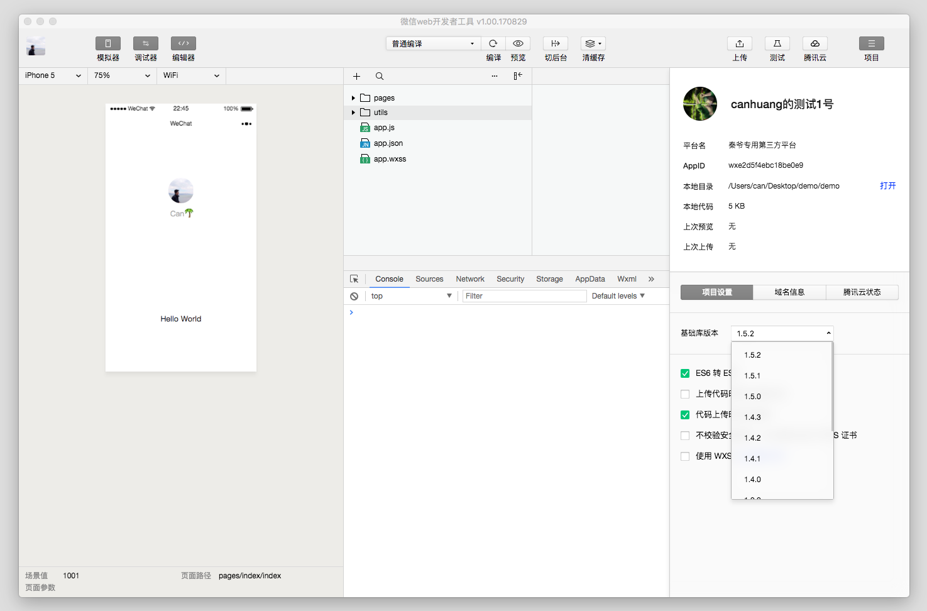Viewport: 927px width, 611px height.
Task: Click the compile (编译) refresh icon
Action: point(493,43)
